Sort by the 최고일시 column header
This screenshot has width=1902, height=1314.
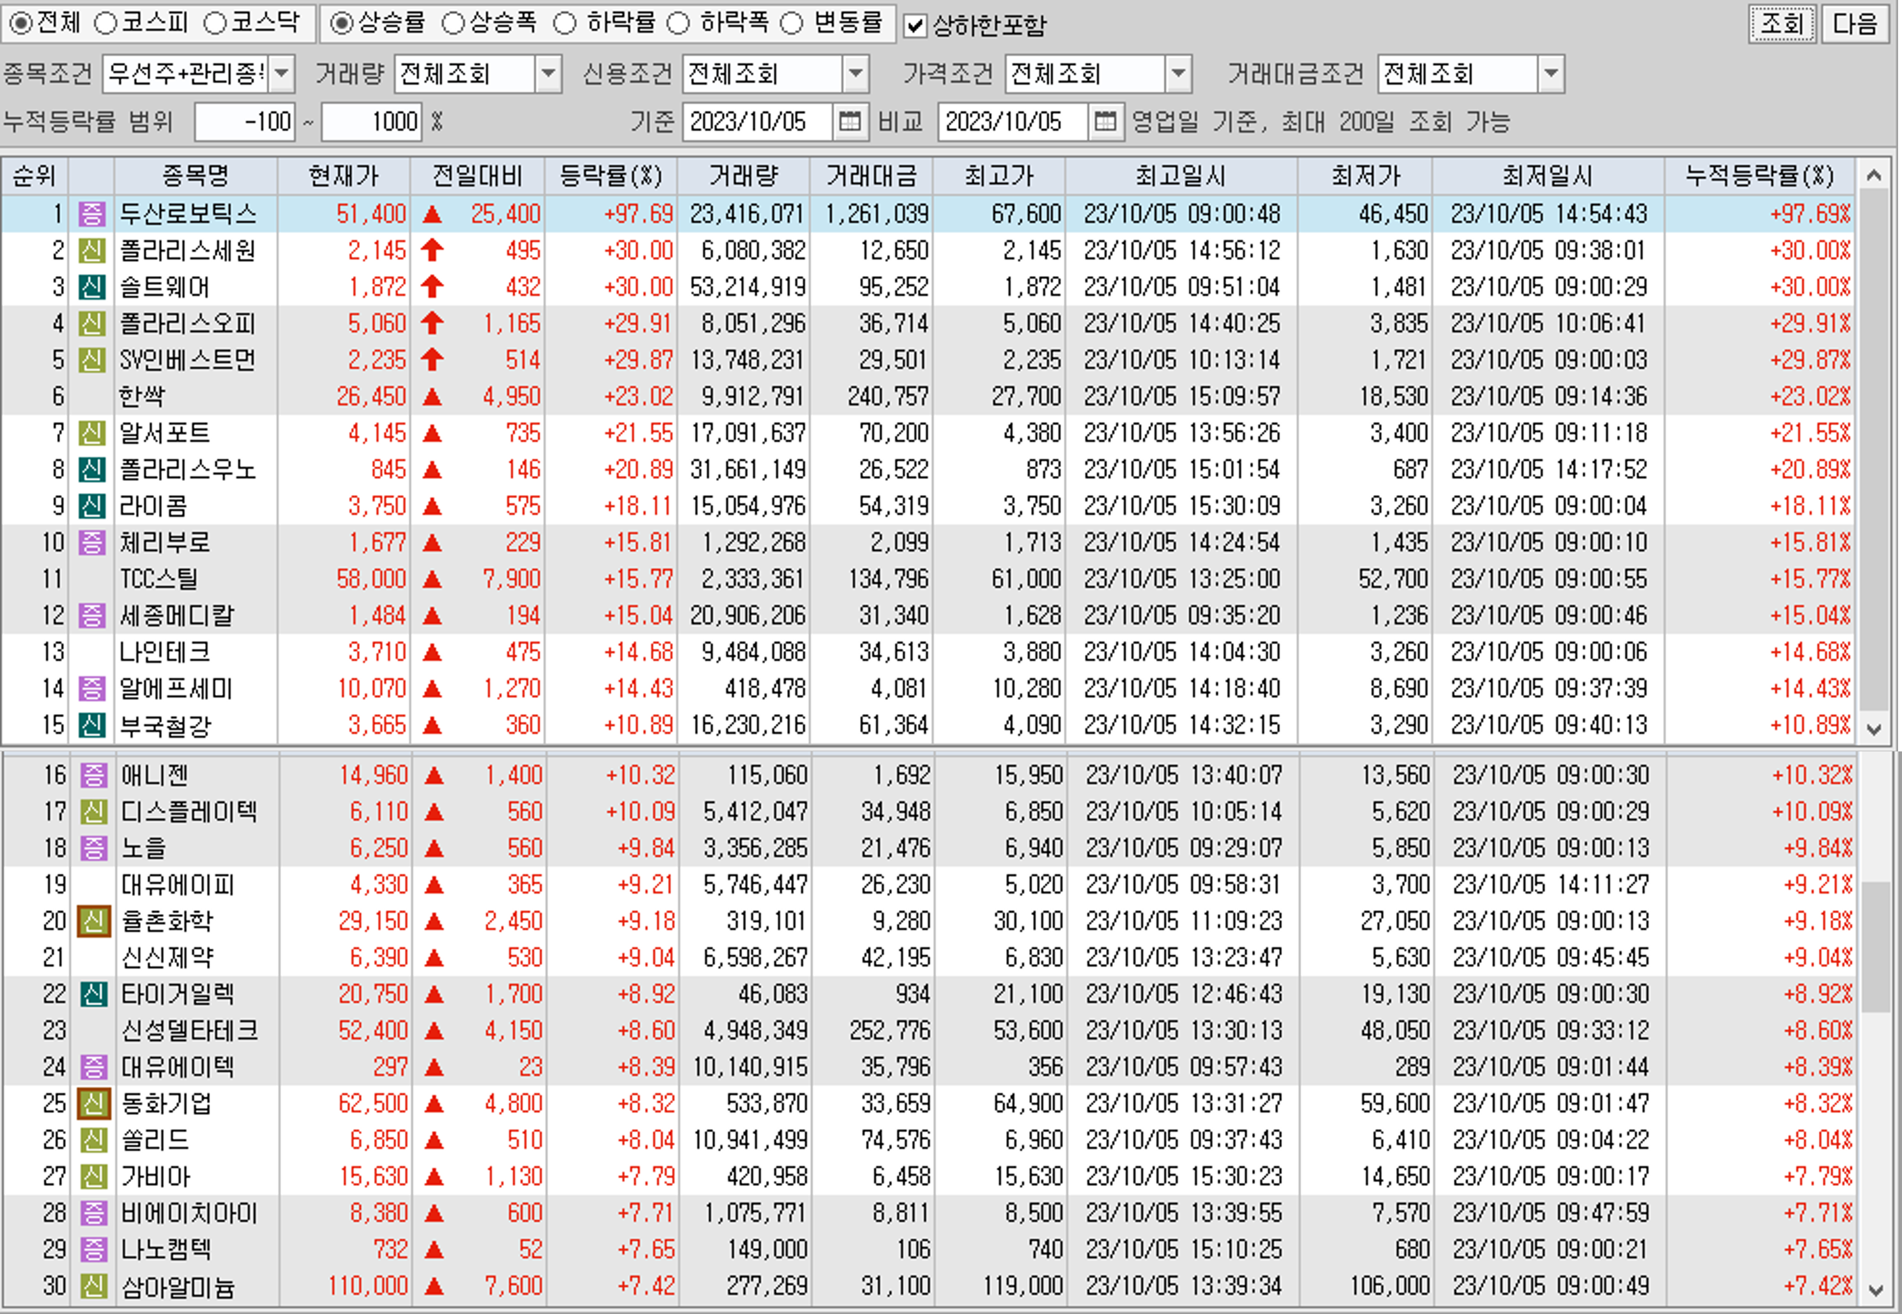click(x=1180, y=175)
